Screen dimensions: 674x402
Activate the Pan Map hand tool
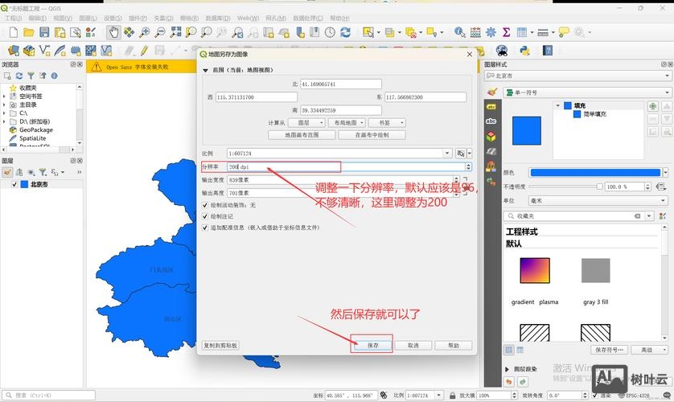tap(113, 32)
